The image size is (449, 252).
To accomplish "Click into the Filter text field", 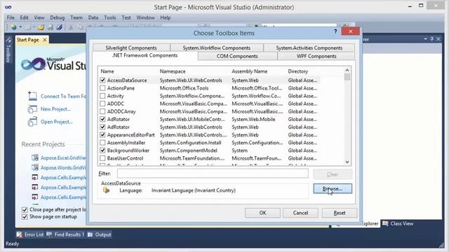I will [x=213, y=174].
